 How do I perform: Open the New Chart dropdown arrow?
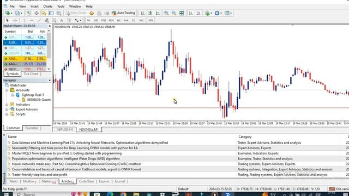point(11,13)
